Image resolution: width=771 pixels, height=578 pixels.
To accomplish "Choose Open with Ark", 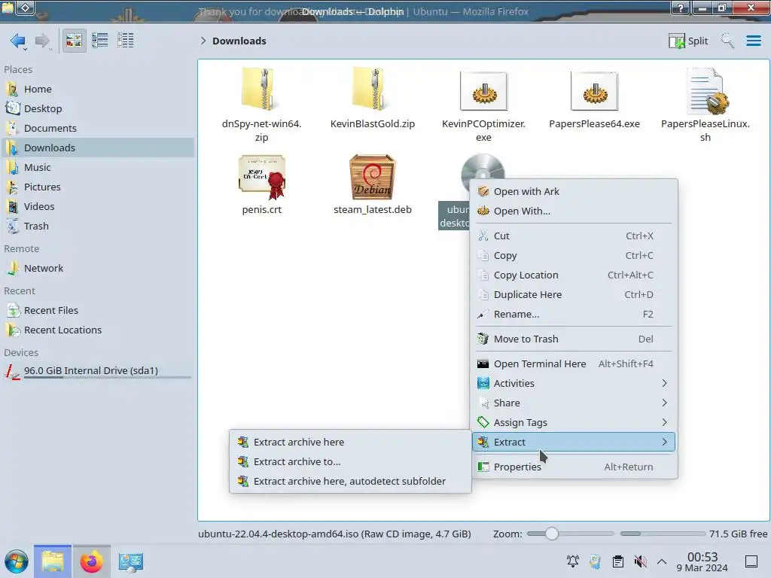I will pyautogui.click(x=574, y=192).
